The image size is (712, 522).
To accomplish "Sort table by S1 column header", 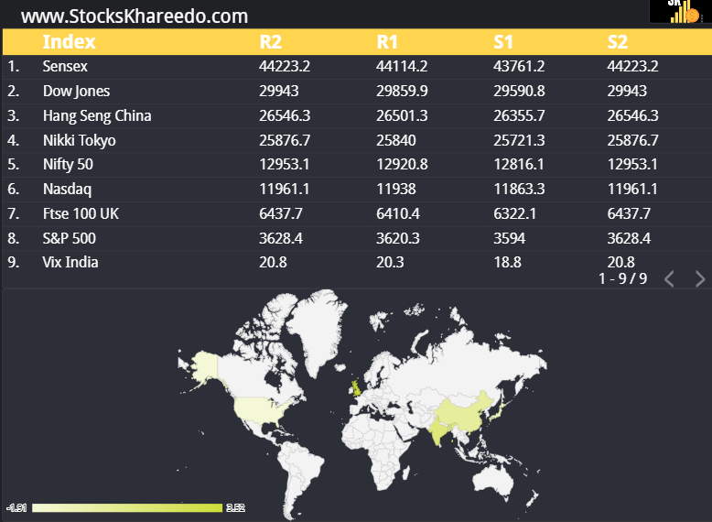I will point(503,42).
